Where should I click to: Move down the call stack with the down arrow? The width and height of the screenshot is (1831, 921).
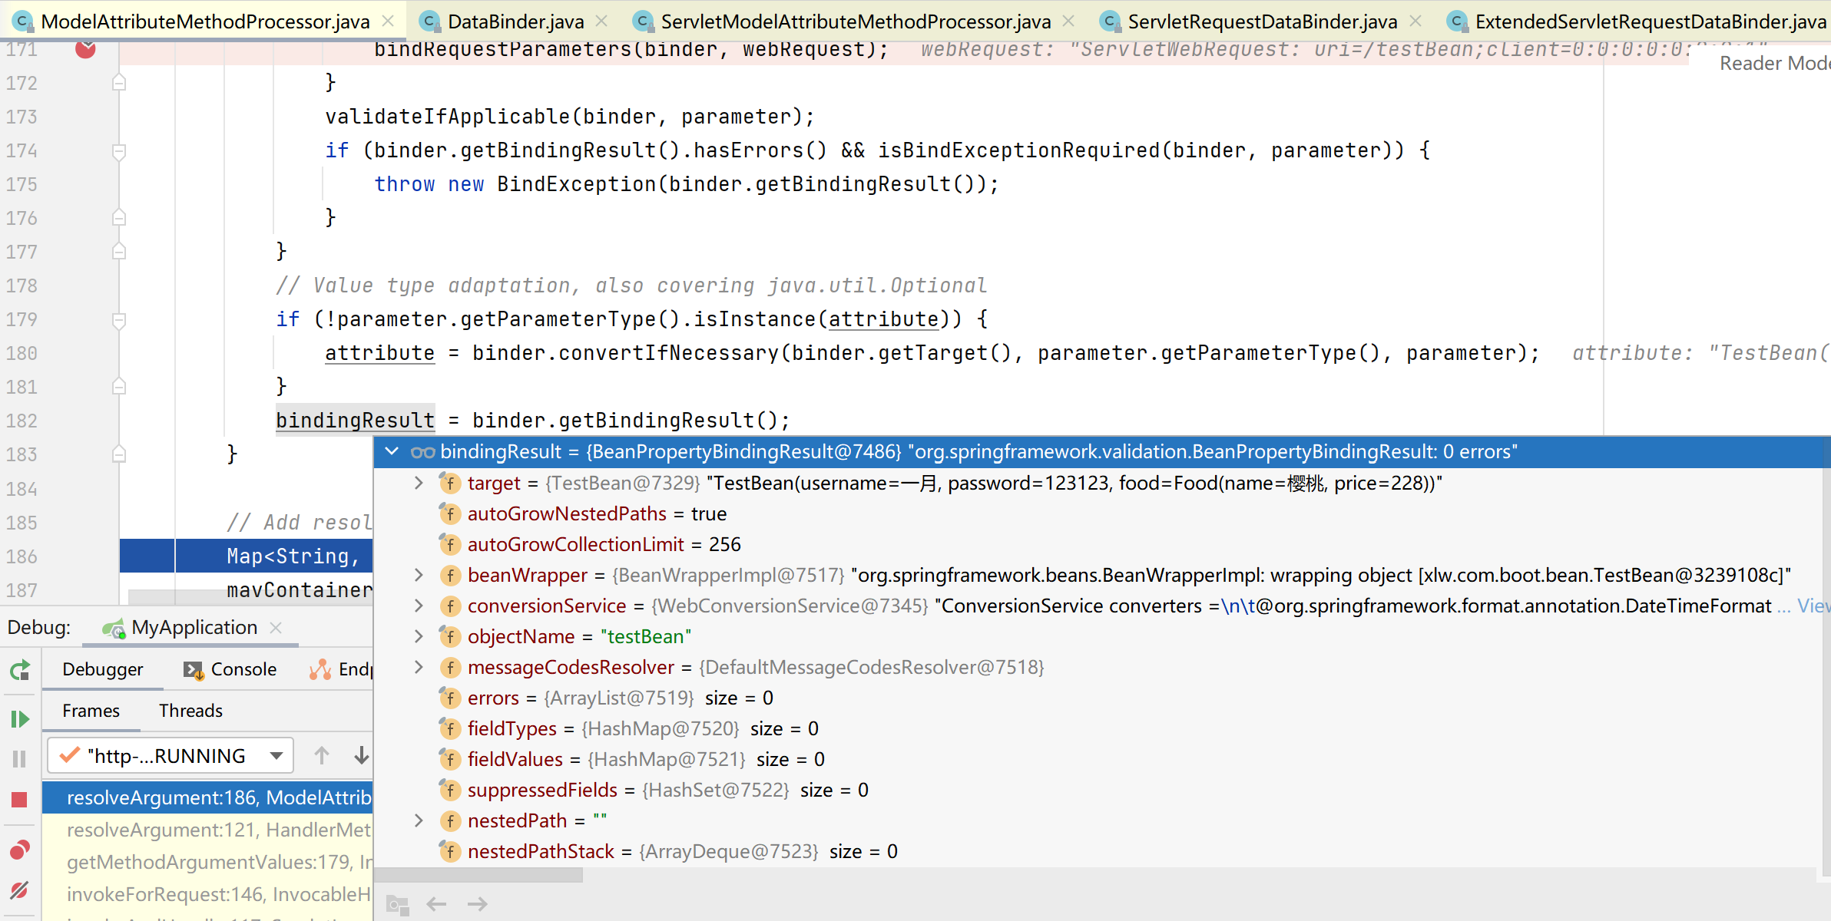(x=361, y=755)
